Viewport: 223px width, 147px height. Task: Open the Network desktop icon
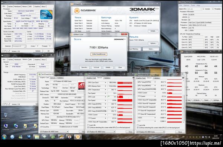[16, 127]
